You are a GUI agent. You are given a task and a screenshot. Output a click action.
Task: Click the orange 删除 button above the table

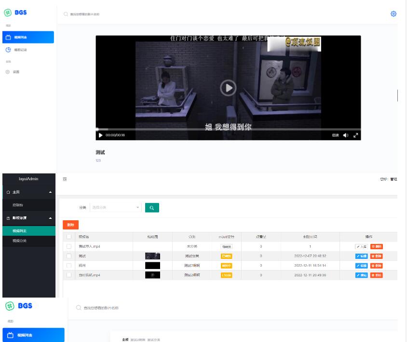[x=70, y=225]
